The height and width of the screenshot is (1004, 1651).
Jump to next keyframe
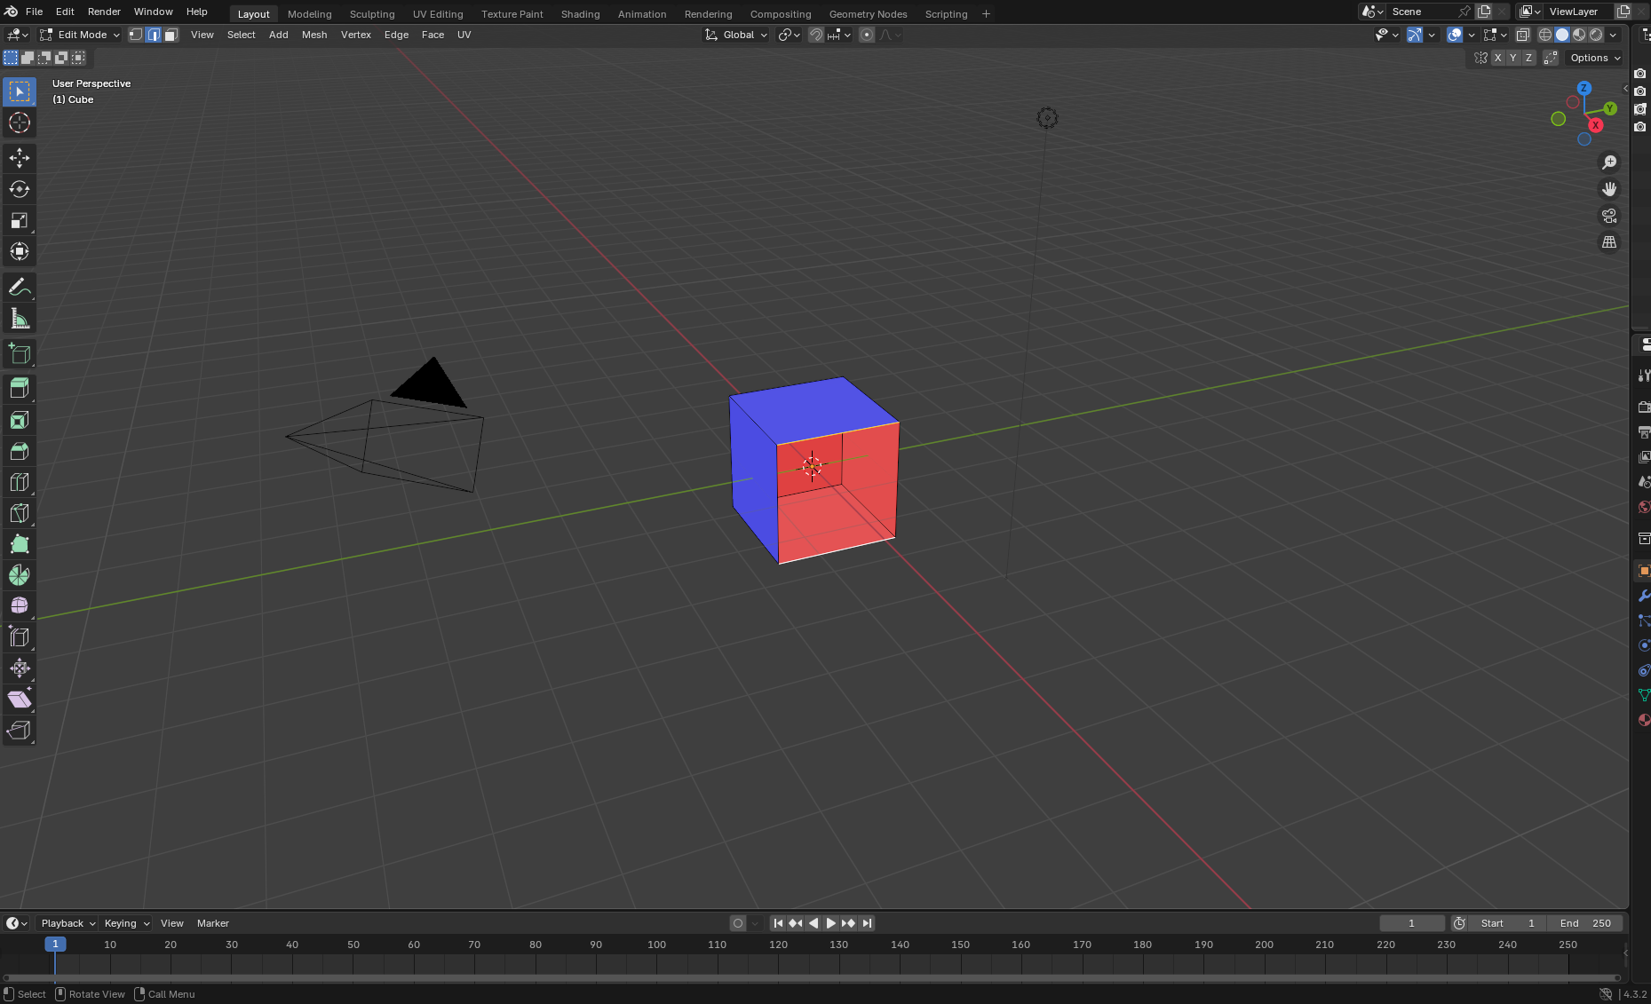pos(849,923)
